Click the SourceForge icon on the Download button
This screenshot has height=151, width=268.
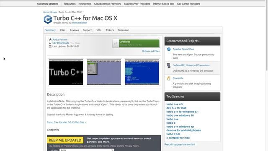(x=116, y=44)
